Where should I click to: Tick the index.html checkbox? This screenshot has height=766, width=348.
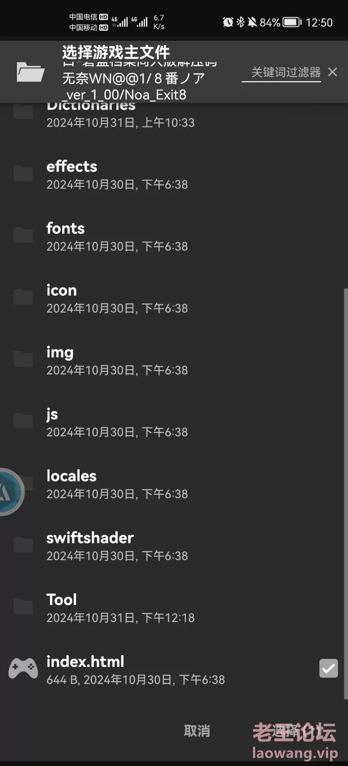click(329, 668)
